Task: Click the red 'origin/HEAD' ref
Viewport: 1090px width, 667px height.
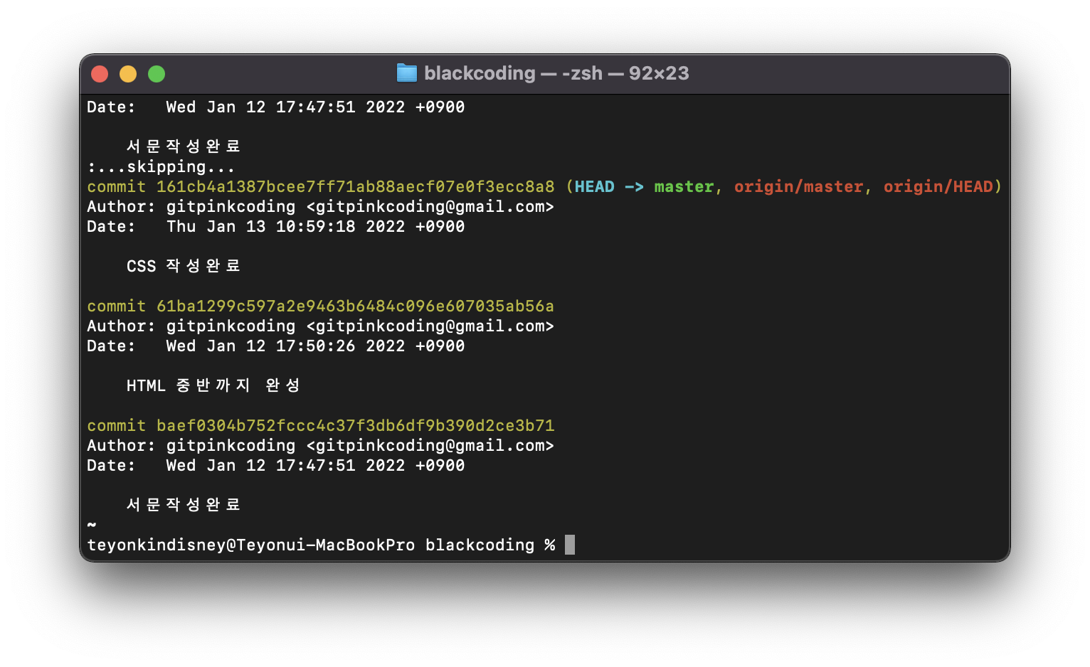Action: pyautogui.click(x=938, y=186)
